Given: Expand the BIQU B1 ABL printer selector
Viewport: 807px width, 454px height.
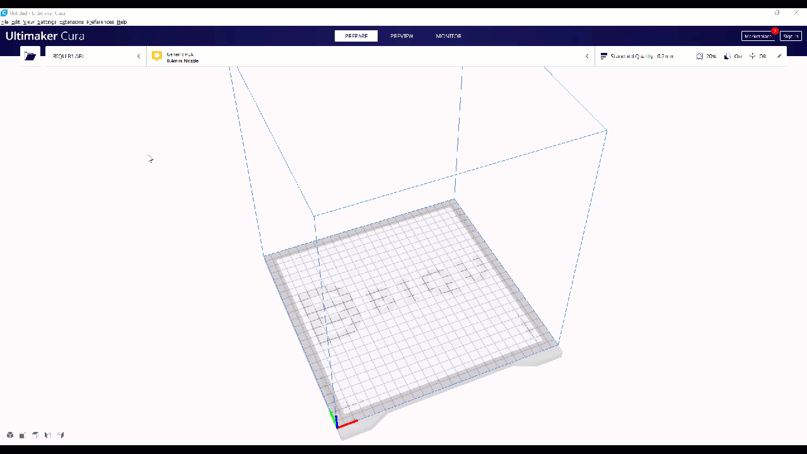Looking at the screenshot, I should [x=96, y=56].
